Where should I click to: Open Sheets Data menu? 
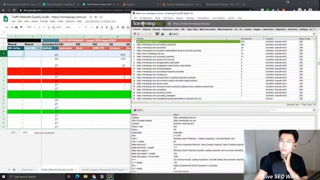click(x=52, y=21)
